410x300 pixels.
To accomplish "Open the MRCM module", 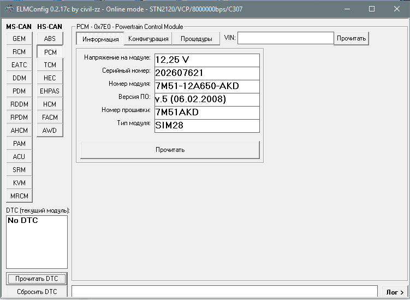I will 19,196.
